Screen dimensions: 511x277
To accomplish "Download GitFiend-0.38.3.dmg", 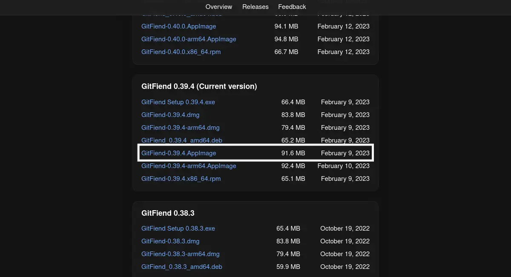I will point(170,241).
